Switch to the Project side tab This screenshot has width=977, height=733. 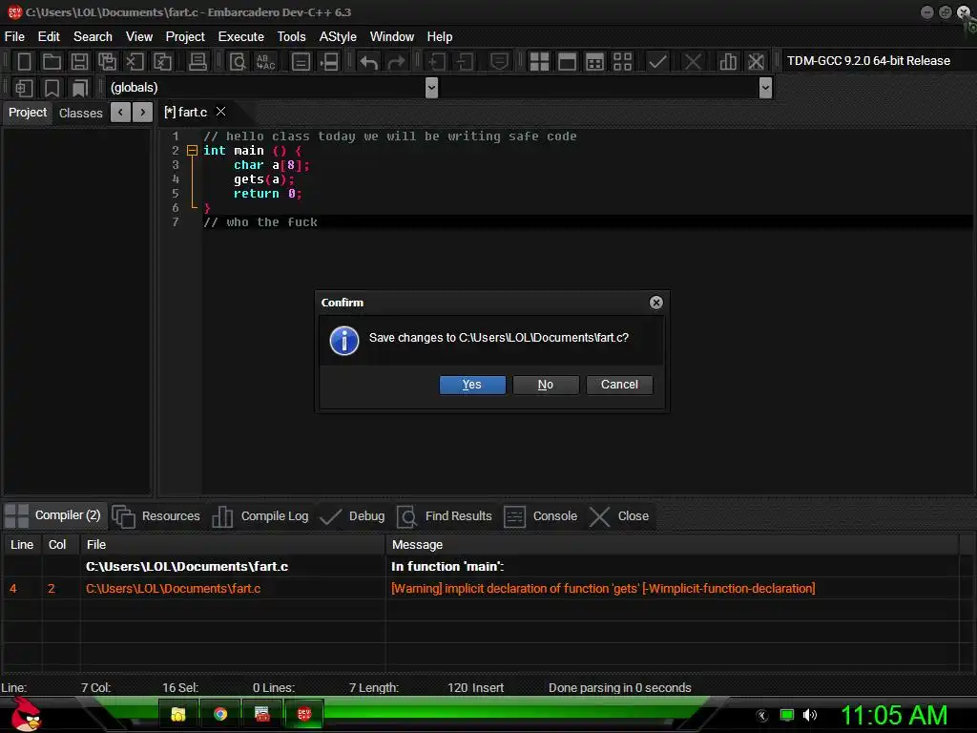tap(28, 113)
